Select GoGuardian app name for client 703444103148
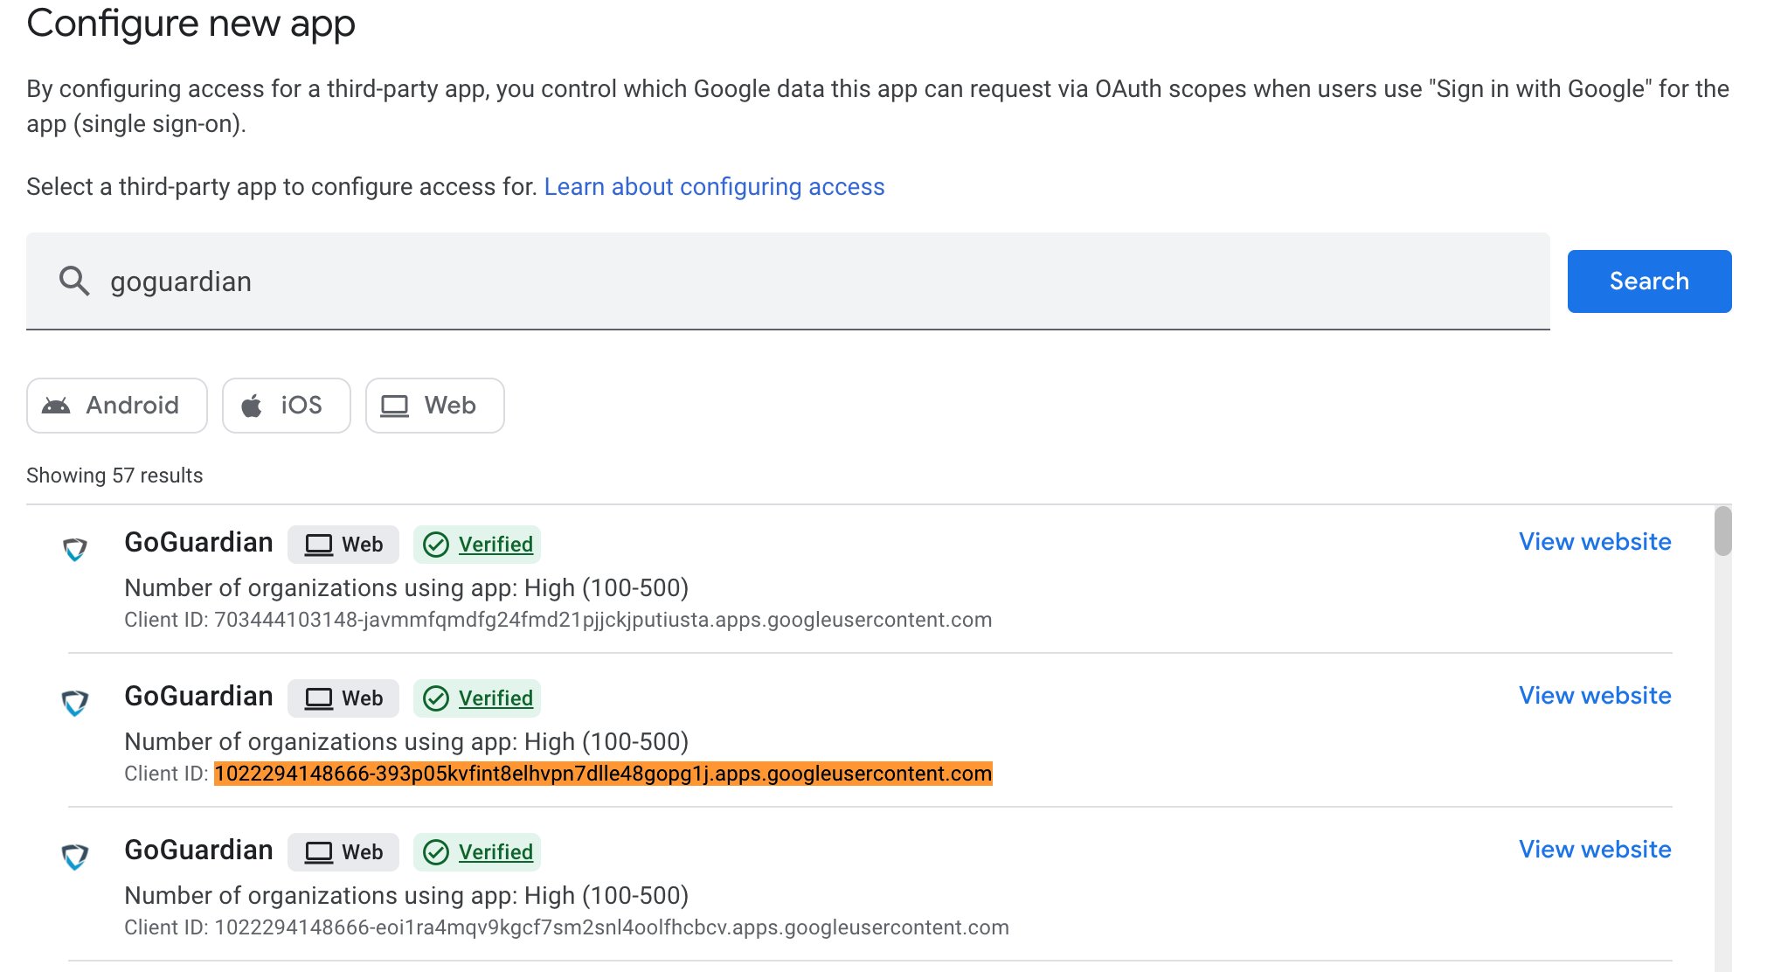 click(x=198, y=543)
